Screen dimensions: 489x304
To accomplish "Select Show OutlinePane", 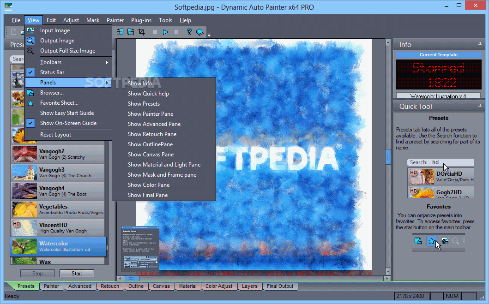I will (164, 144).
